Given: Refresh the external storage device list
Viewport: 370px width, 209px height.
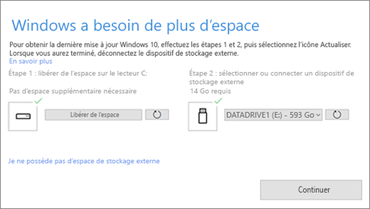Looking at the screenshot, I should [x=337, y=115].
